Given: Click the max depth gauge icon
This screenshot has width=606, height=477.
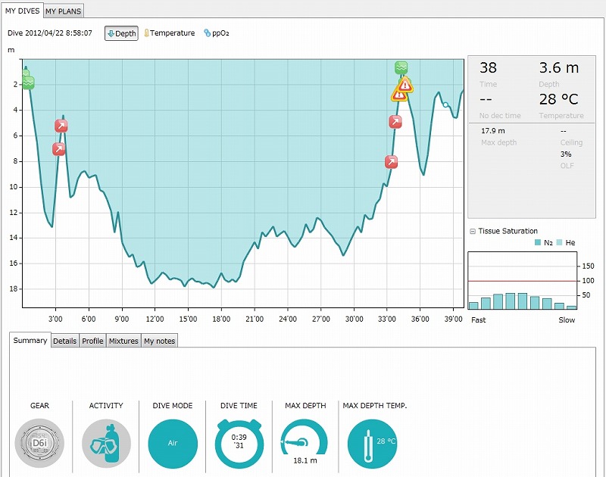Looking at the screenshot, I should point(306,442).
